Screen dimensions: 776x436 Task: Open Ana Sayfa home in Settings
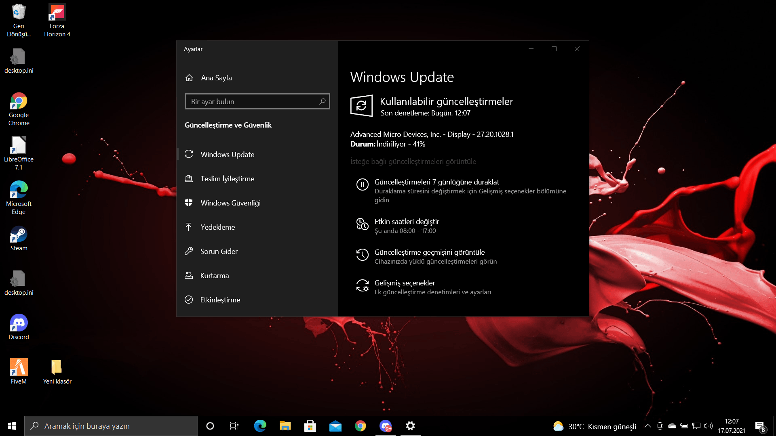coord(216,78)
